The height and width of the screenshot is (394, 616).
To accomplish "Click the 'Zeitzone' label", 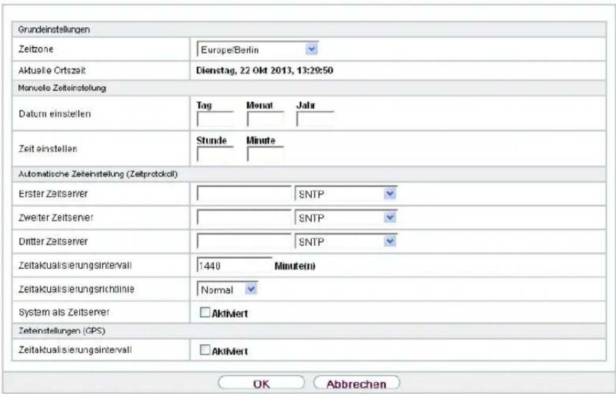I will point(36,49).
